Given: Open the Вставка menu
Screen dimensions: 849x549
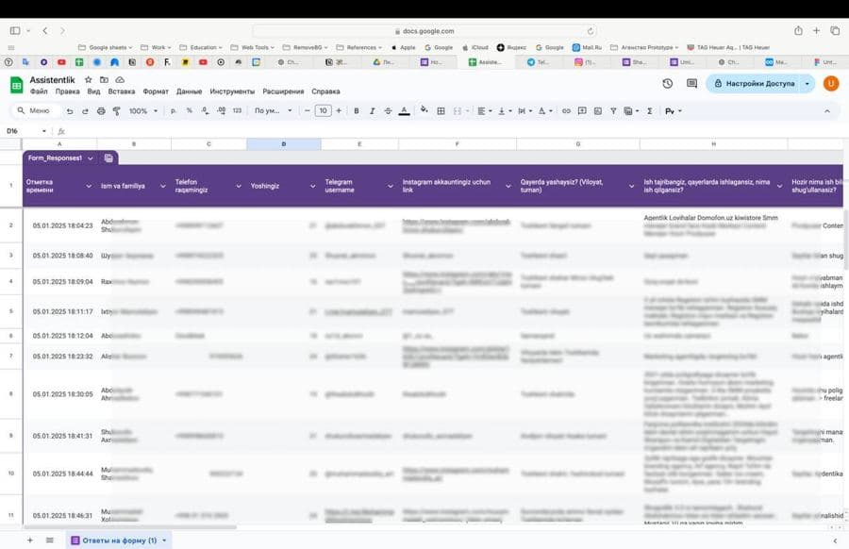Looking at the screenshot, I should pos(122,91).
